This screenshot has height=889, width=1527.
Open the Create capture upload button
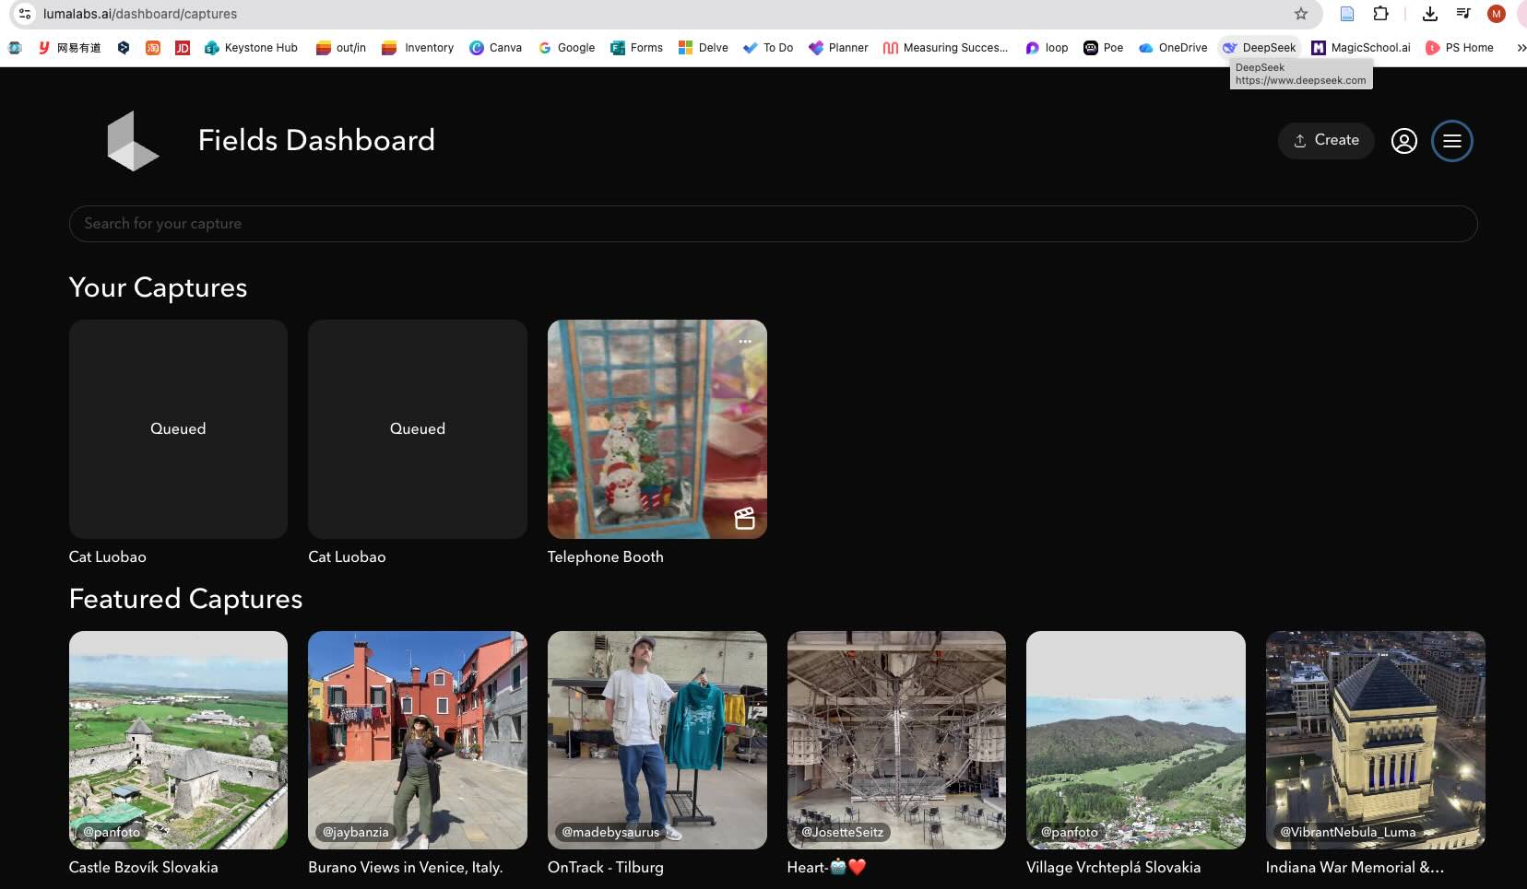coord(1326,140)
